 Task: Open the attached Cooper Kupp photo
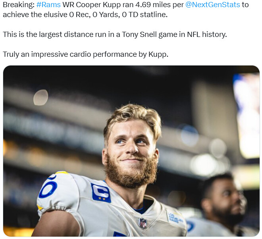[131, 151]
